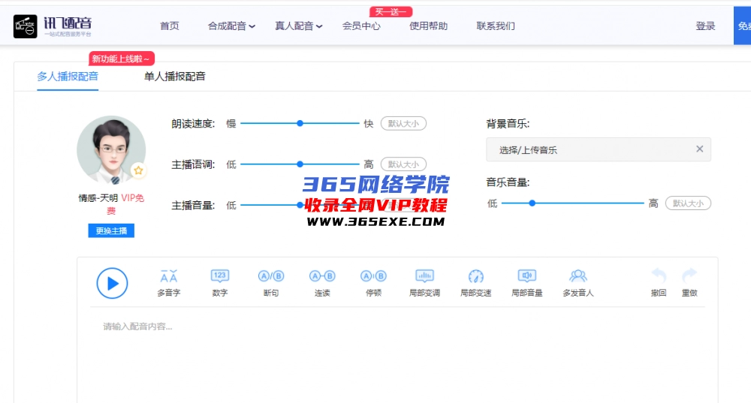Click the 局部音量 local volume icon
The height and width of the screenshot is (403, 751).
(x=527, y=276)
